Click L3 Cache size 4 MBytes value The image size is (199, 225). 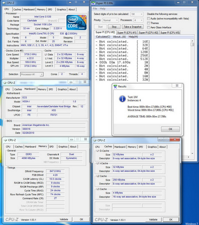click(127, 193)
